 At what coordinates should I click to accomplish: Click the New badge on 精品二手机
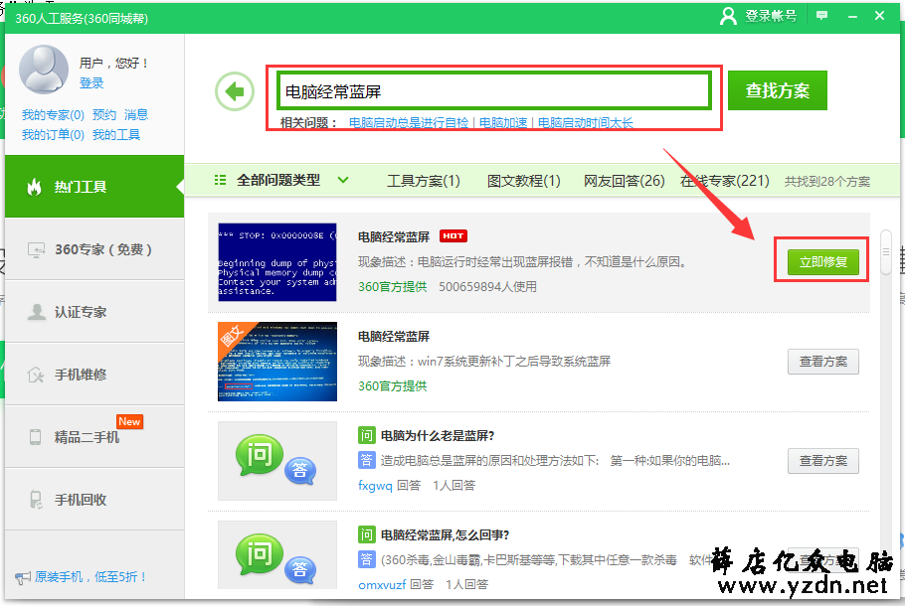click(x=129, y=421)
